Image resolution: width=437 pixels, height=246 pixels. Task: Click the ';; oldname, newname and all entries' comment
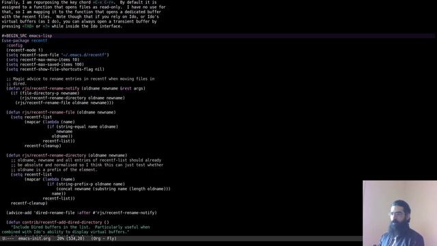[x=86, y=160]
